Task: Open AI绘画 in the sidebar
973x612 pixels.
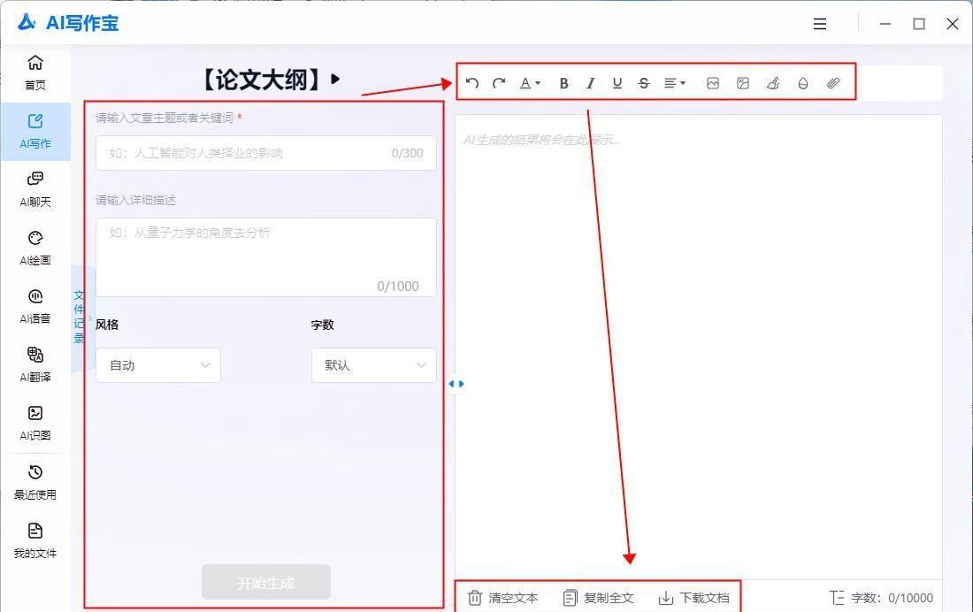Action: pos(35,249)
